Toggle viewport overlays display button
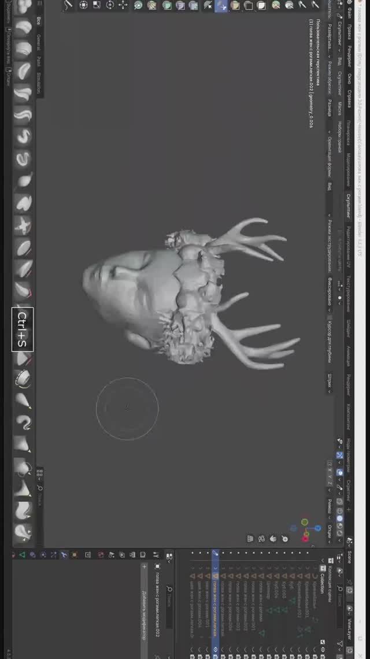This screenshot has height=659, width=370. 340,472
